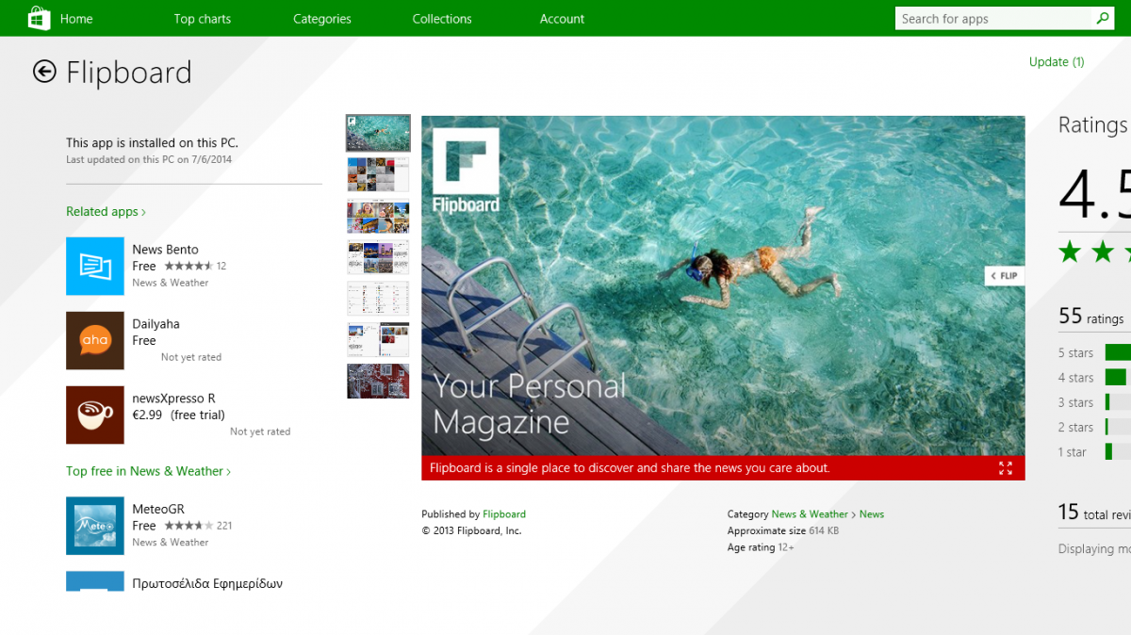The height and width of the screenshot is (635, 1131).
Task: Open Account menu
Action: [x=563, y=19]
